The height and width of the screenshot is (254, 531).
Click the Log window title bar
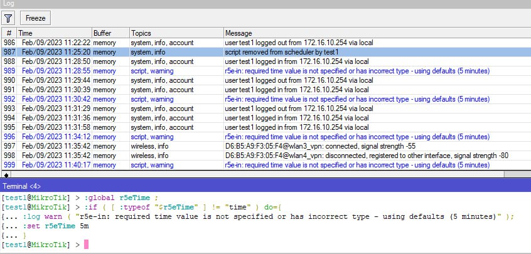pyautogui.click(x=265, y=4)
